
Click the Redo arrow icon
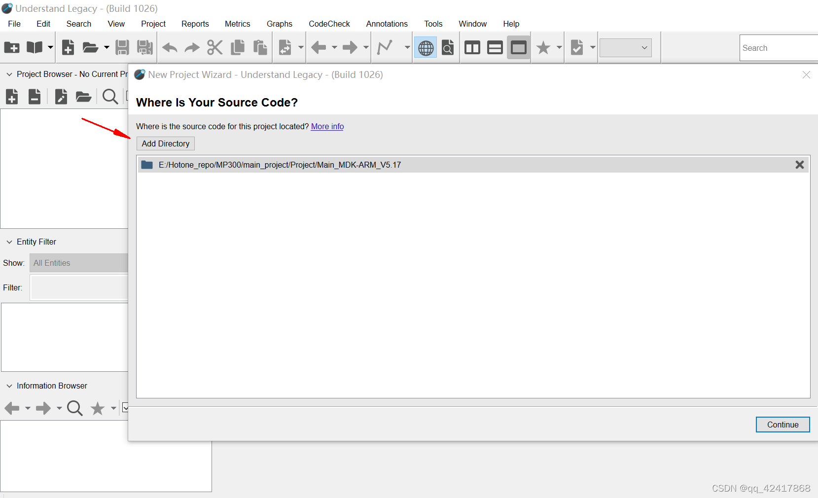192,48
